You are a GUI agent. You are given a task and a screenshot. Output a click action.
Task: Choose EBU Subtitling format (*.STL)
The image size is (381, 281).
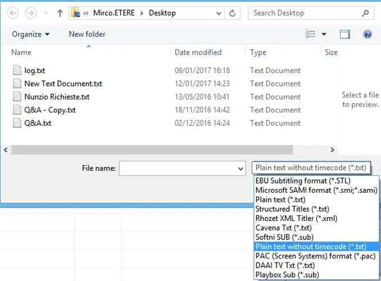click(298, 181)
